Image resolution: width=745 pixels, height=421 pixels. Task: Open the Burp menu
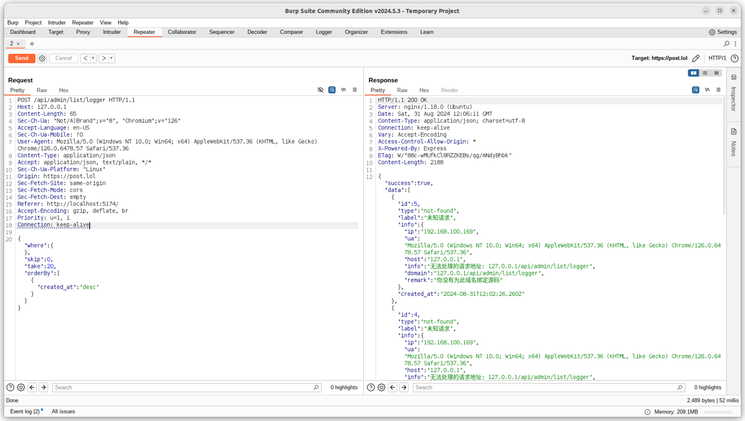coord(13,23)
